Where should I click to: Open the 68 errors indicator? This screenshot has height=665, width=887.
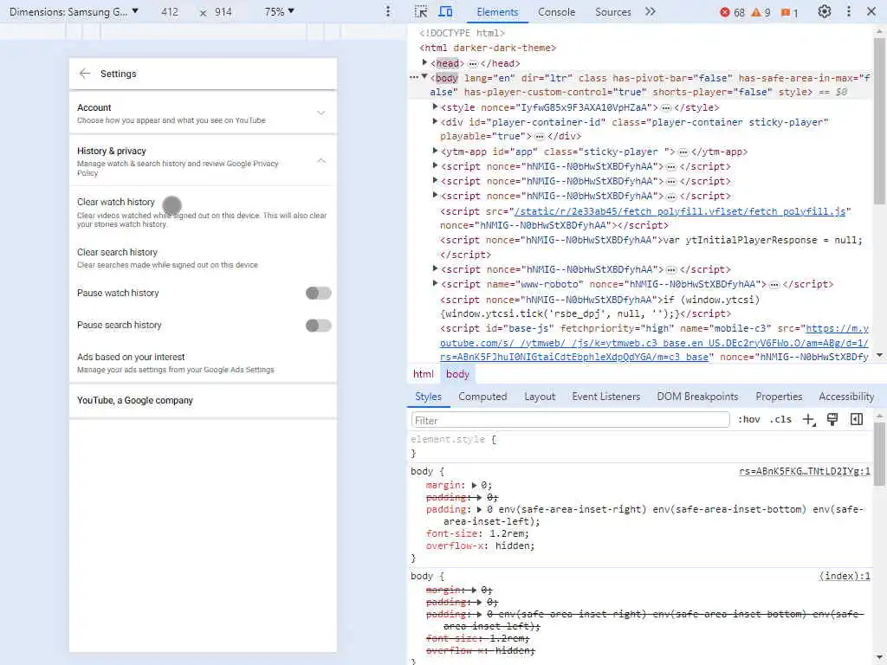tap(732, 12)
